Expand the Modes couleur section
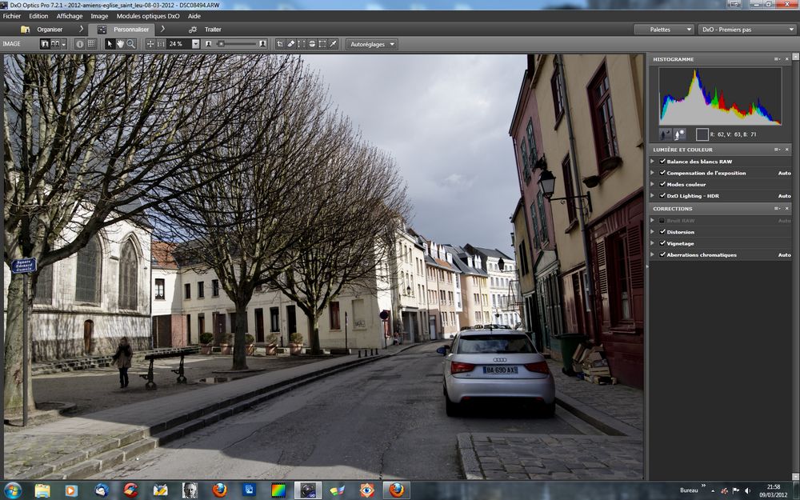Viewport: 800px width, 500px height. 653,184
